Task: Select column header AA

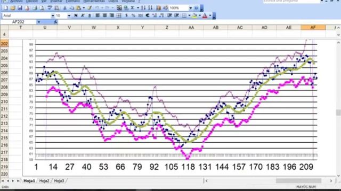Action: click(191, 28)
